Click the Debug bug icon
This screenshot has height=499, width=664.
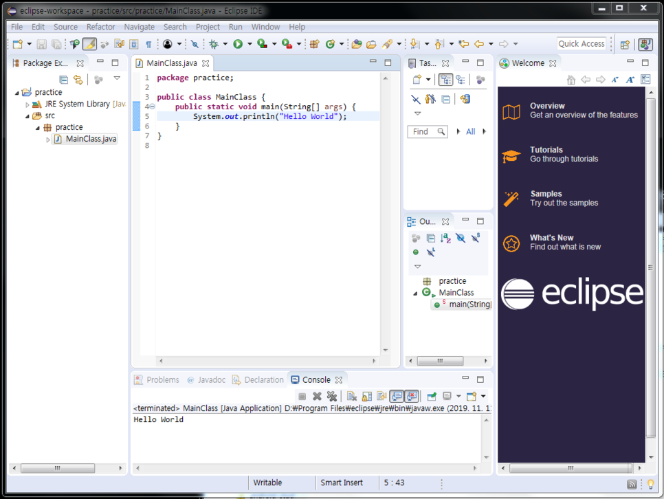tap(214, 44)
